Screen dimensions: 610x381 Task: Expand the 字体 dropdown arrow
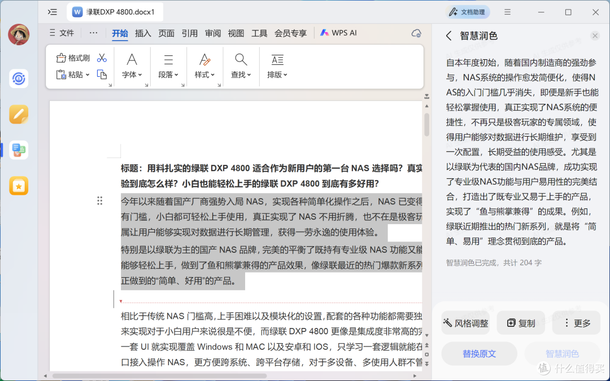(x=140, y=75)
